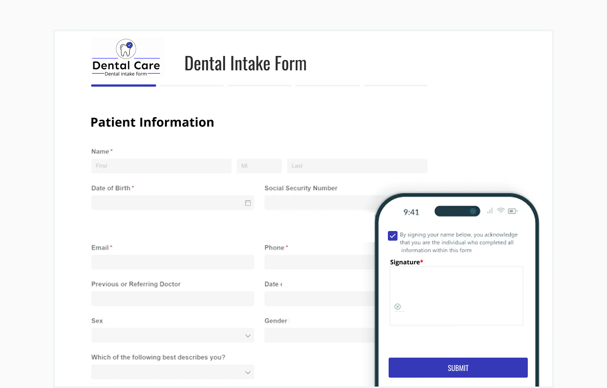Viewport: 607px width, 388px height.
Task: Jump to the second form step segment
Action: [x=191, y=86]
